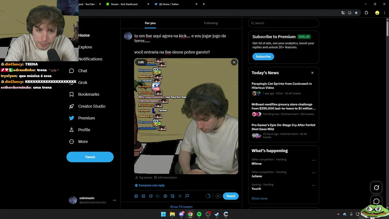
Task: Click the large sidebar Tweet button
Action: coord(90,157)
